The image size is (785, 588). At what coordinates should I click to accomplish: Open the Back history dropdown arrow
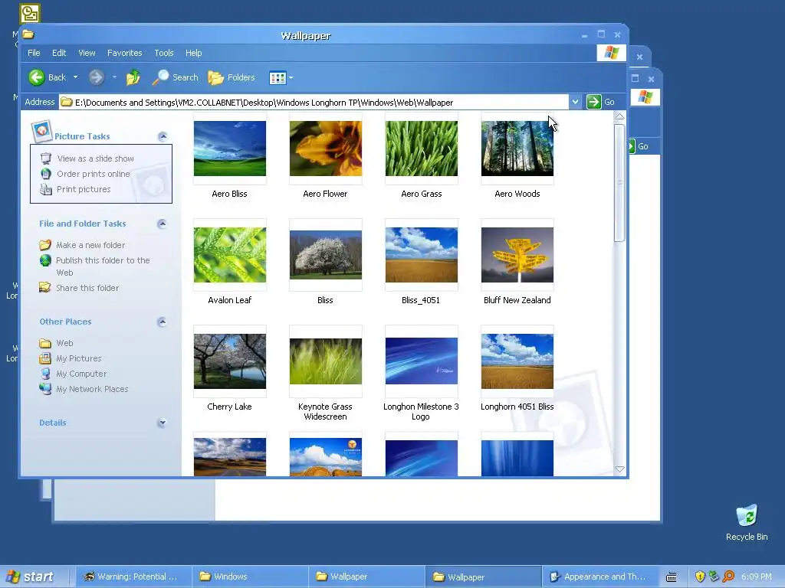[76, 77]
